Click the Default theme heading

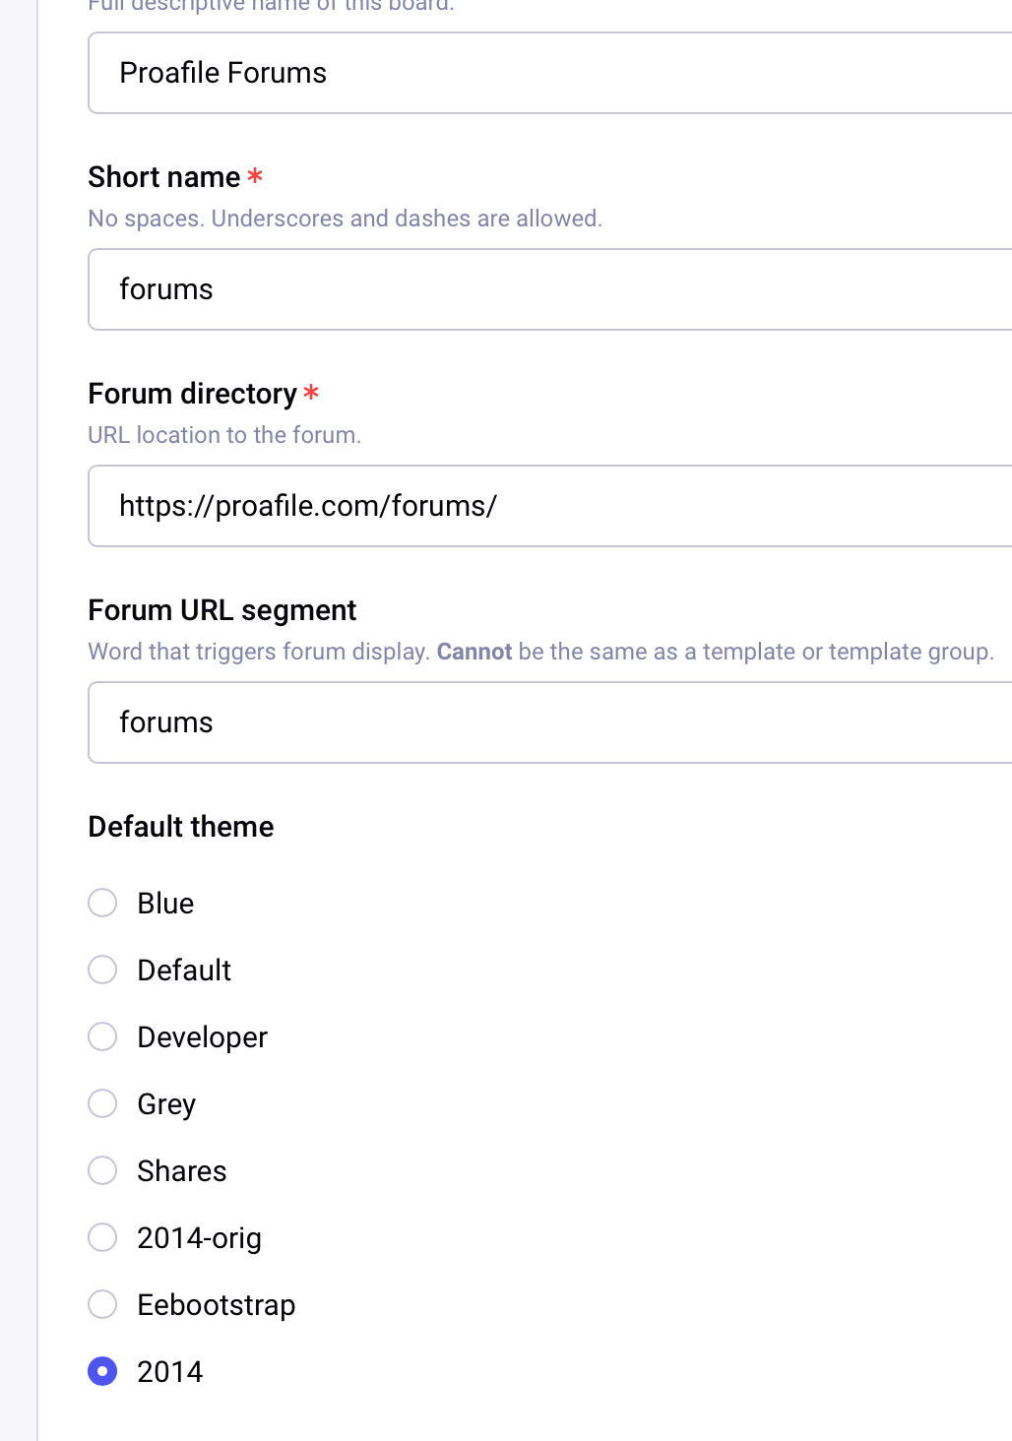[x=181, y=827]
